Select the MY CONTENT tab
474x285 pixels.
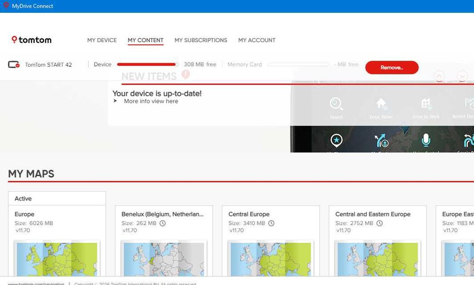coord(146,40)
